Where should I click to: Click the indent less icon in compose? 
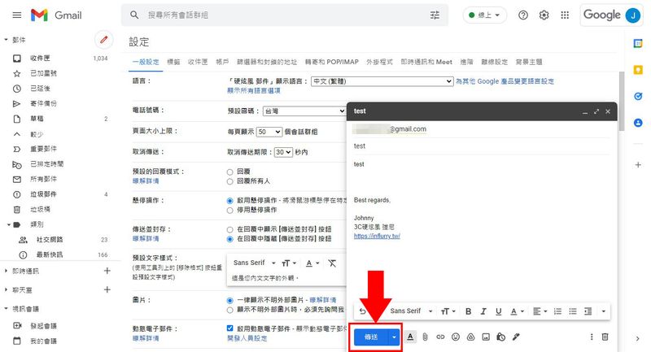[x=588, y=311]
